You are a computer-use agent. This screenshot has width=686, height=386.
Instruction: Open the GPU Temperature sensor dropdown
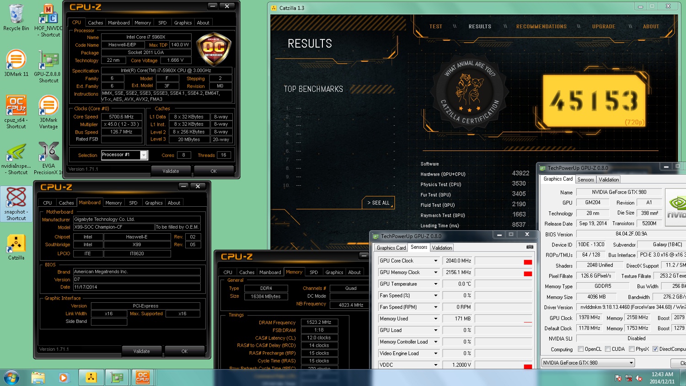click(435, 284)
